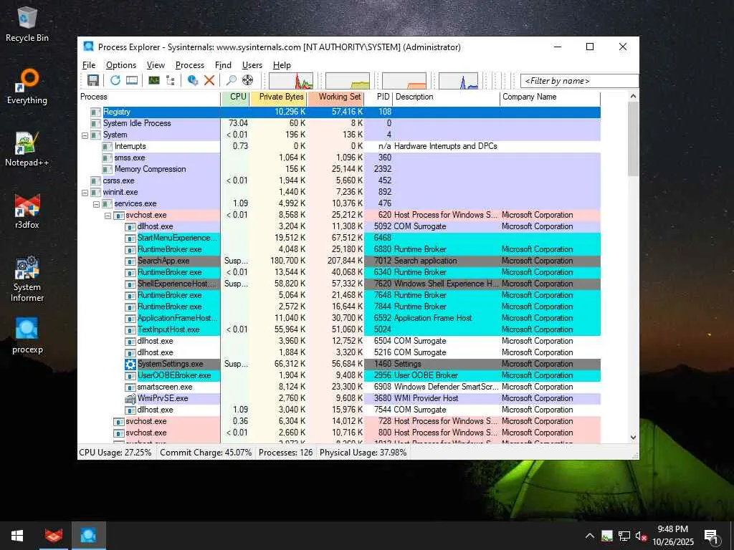
Task: Click the Filter by name field
Action: (579, 81)
